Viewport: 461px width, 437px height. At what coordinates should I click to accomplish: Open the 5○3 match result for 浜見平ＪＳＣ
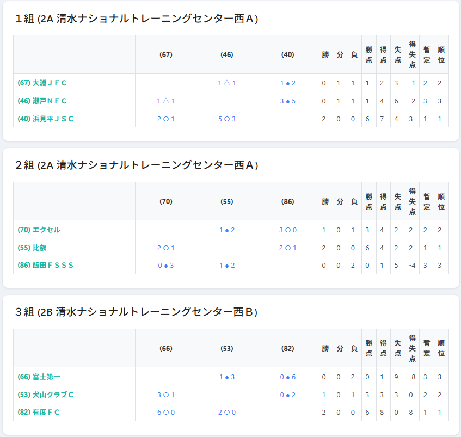tap(227, 119)
